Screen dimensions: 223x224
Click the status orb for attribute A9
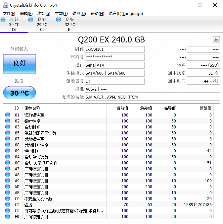[x=8, y=181]
